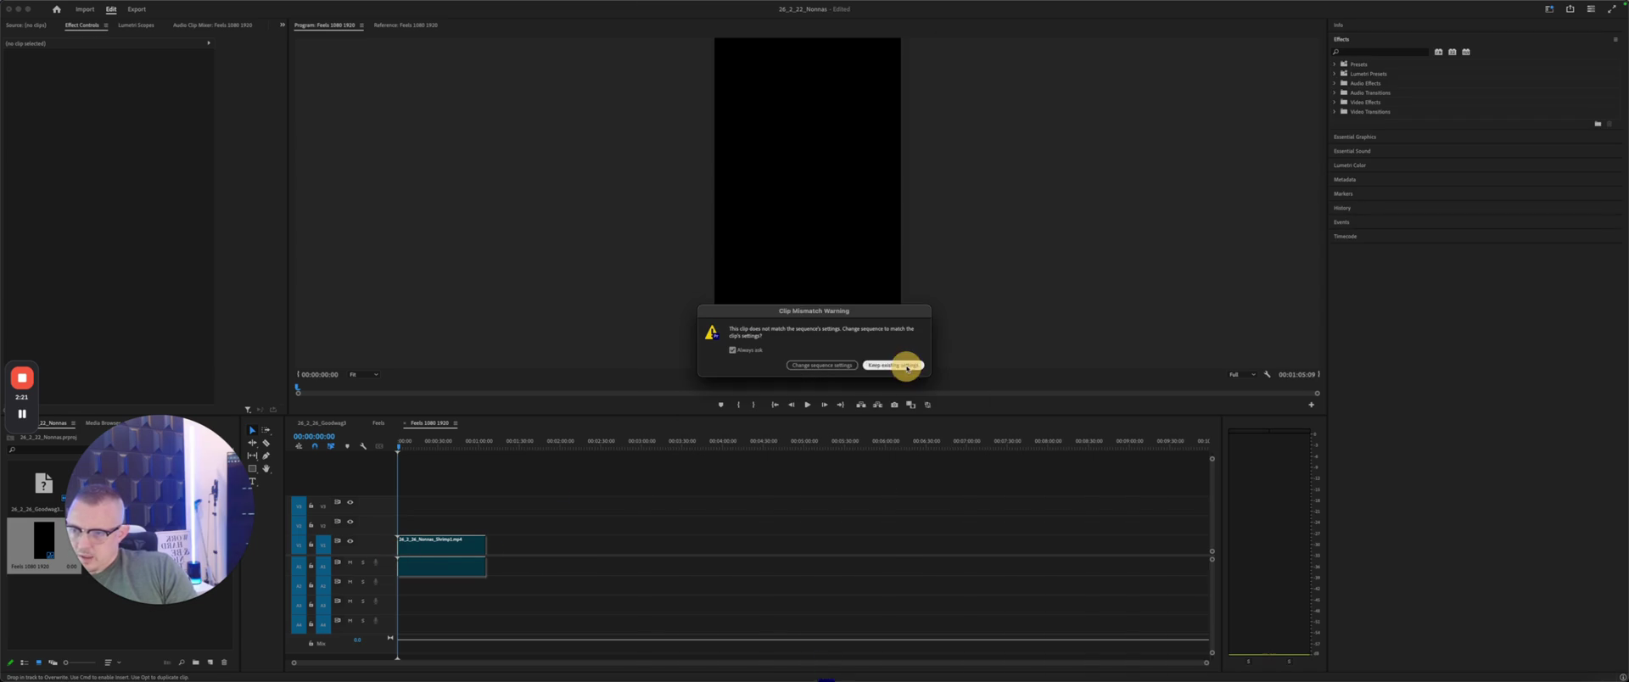1629x682 pixels.
Task: Switch to the Lumetri Scopes tab
Action: (136, 25)
